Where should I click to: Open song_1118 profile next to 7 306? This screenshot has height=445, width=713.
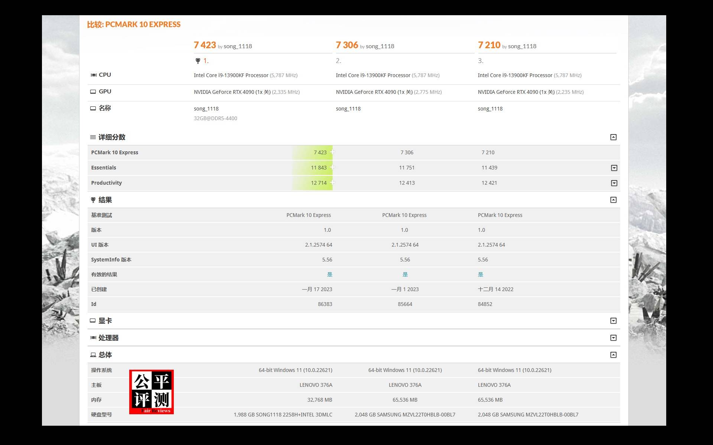[380, 46]
